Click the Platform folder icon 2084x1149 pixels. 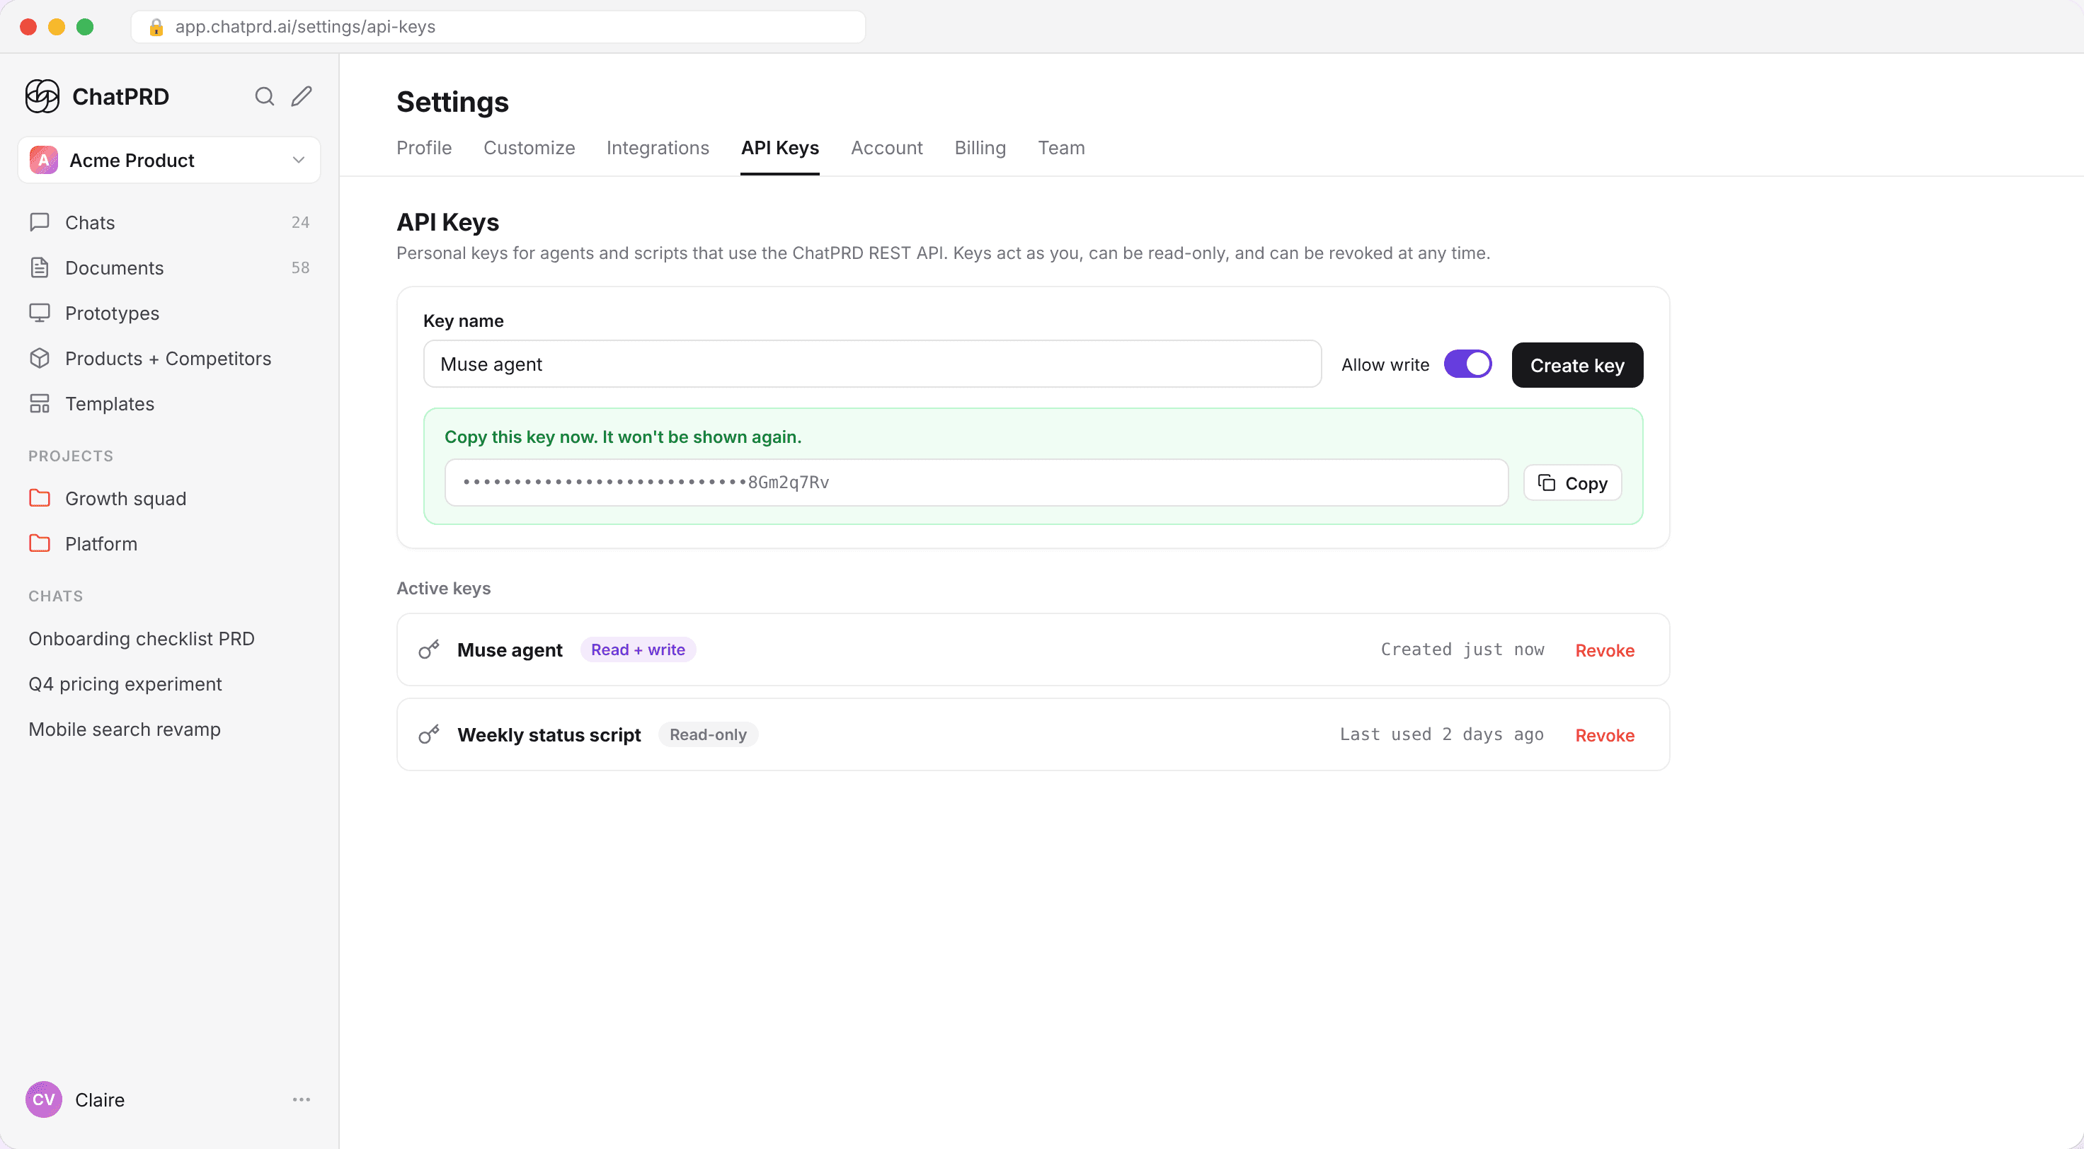(40, 543)
